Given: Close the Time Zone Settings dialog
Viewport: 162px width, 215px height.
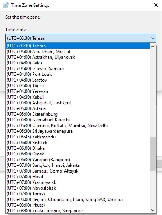Looking at the screenshot, I should point(156,5).
